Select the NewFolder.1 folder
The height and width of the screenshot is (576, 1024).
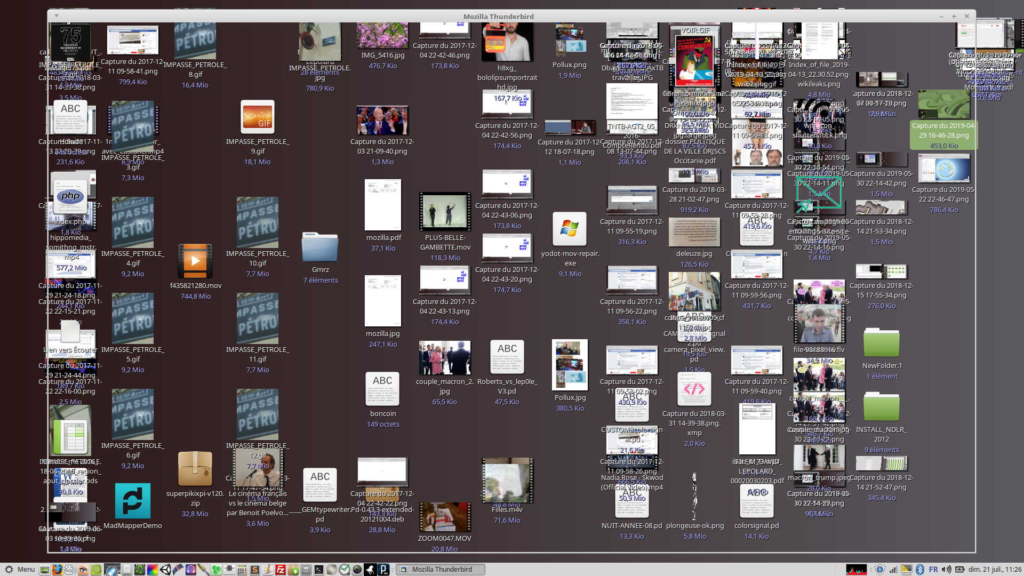881,344
